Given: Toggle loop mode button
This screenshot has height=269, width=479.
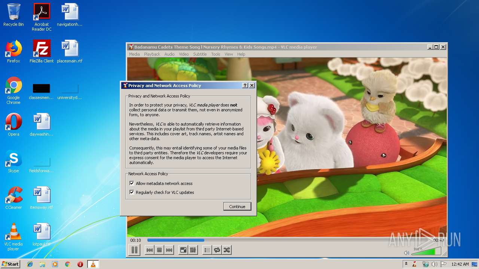Looking at the screenshot, I should (x=217, y=250).
